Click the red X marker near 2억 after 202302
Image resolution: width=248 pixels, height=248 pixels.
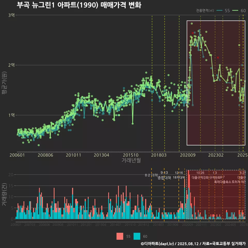coord(218,58)
